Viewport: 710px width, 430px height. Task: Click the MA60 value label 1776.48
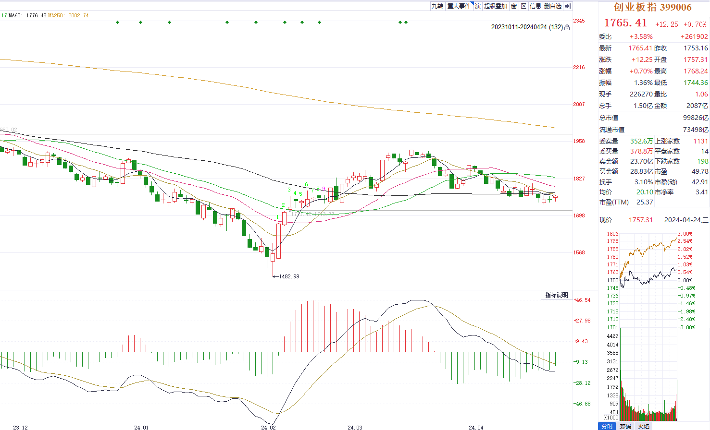37,15
